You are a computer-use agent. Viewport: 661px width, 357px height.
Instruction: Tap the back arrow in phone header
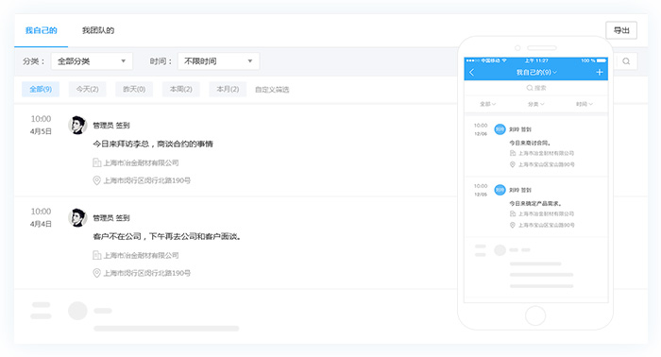tap(472, 73)
